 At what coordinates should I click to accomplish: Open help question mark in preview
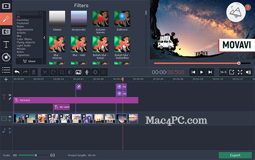248,7
